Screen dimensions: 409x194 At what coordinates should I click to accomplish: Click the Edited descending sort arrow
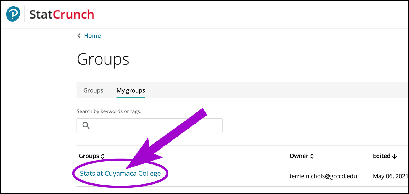coord(395,156)
